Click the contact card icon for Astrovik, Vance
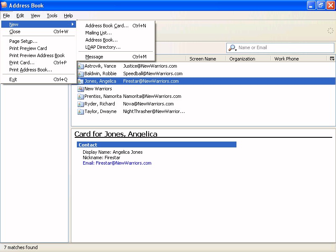Screen dimensions: 336x252 pos(81,66)
